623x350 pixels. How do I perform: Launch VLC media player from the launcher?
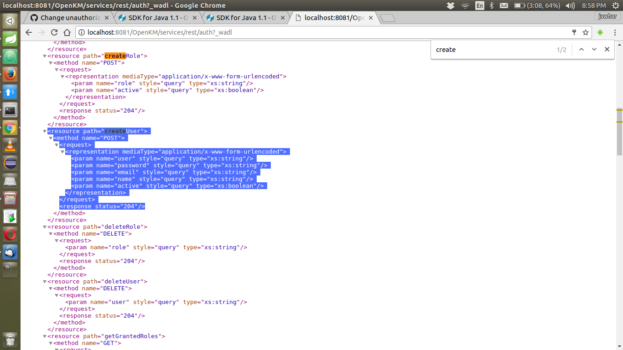pyautogui.click(x=9, y=145)
